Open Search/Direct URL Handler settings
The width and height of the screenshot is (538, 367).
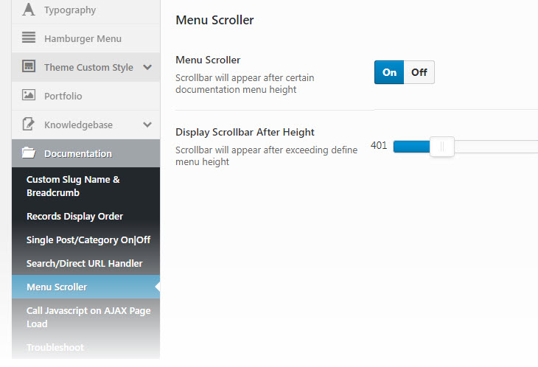[84, 263]
